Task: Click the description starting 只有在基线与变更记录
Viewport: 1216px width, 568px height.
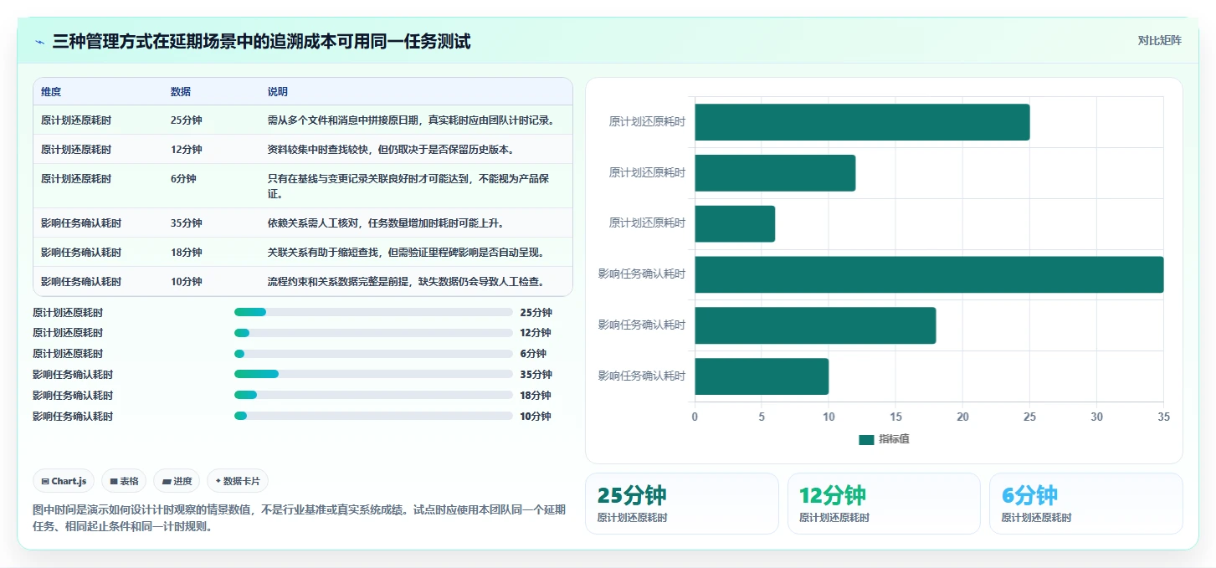Action: pos(408,187)
